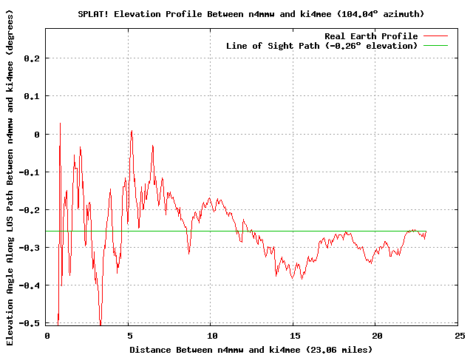Click the red profile peak near 5 miles
The height and width of the screenshot is (355, 473).
132,132
